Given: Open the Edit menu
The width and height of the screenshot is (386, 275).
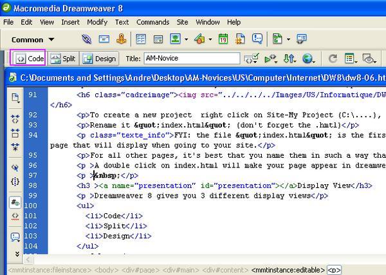Looking at the screenshot, I should coord(26,22).
